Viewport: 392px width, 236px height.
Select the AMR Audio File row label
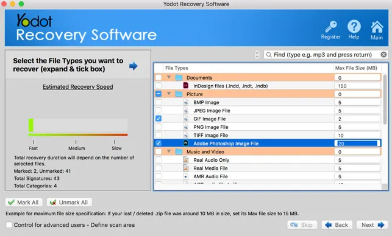[210, 176]
